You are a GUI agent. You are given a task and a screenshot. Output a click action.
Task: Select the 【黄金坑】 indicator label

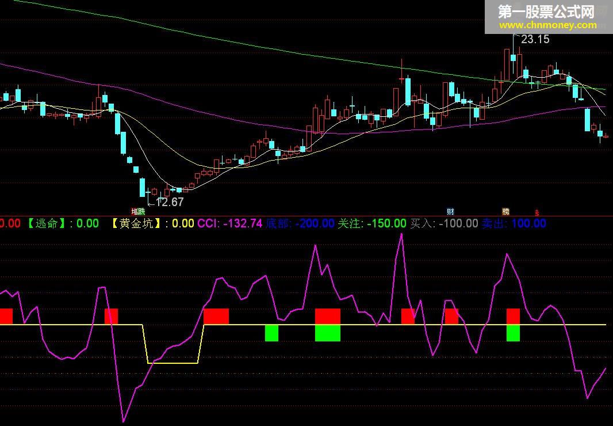click(x=136, y=223)
